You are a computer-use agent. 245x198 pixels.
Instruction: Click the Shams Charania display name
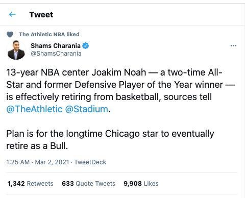tap(56, 45)
